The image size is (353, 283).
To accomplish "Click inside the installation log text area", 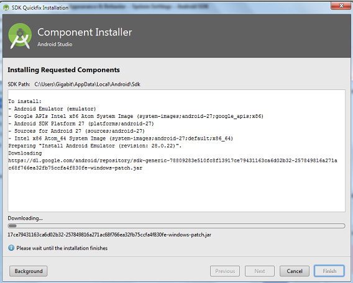I will [176, 151].
